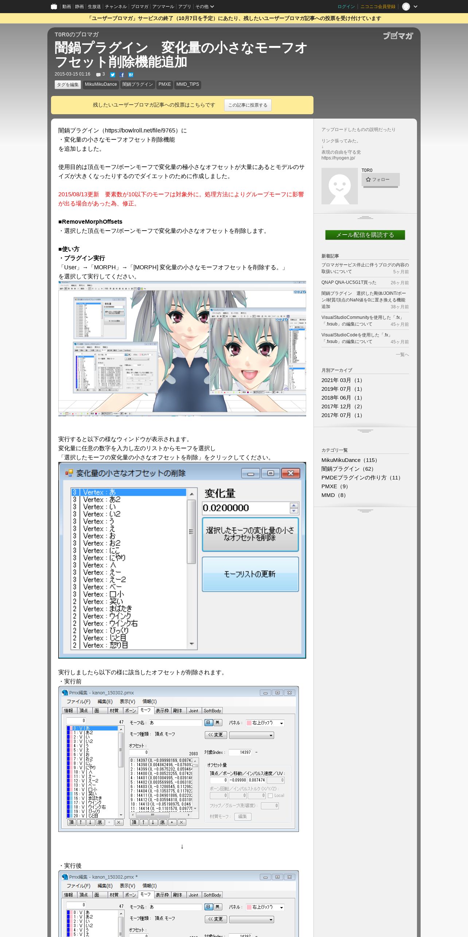
Task: Click the この記事に投票する button
Action: click(248, 105)
